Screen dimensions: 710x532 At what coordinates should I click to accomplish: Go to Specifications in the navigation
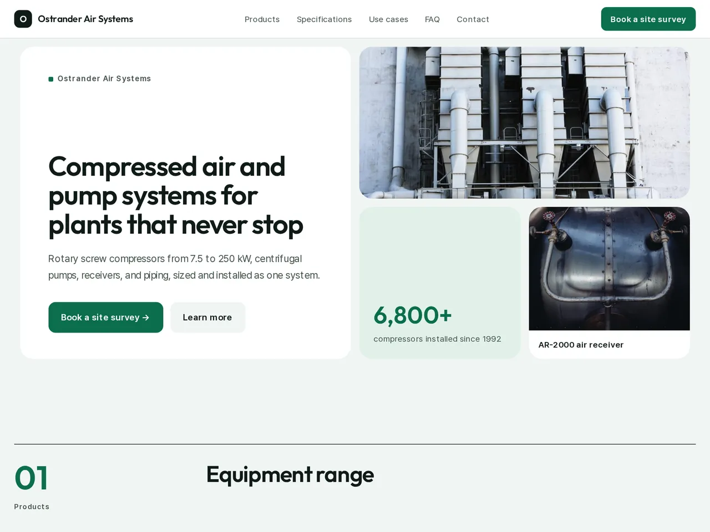[x=324, y=19]
